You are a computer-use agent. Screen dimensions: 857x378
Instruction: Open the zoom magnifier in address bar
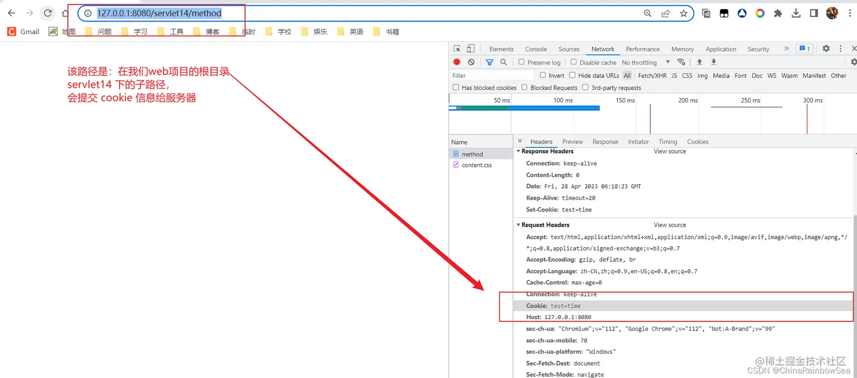pyautogui.click(x=647, y=13)
